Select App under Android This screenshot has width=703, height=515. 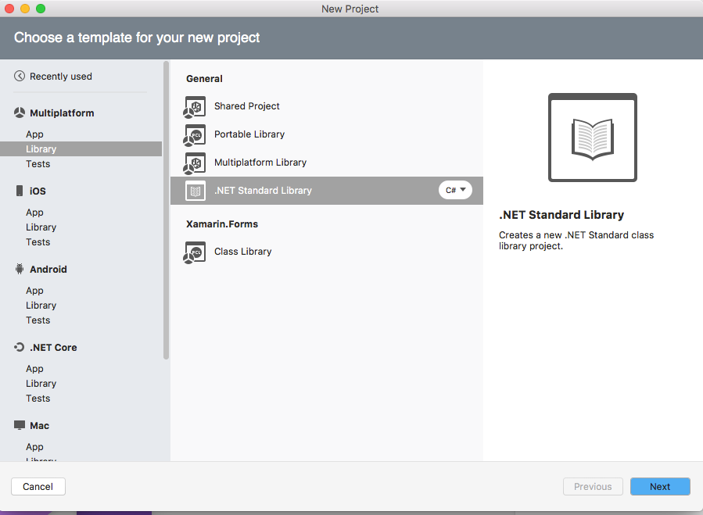pyautogui.click(x=34, y=291)
